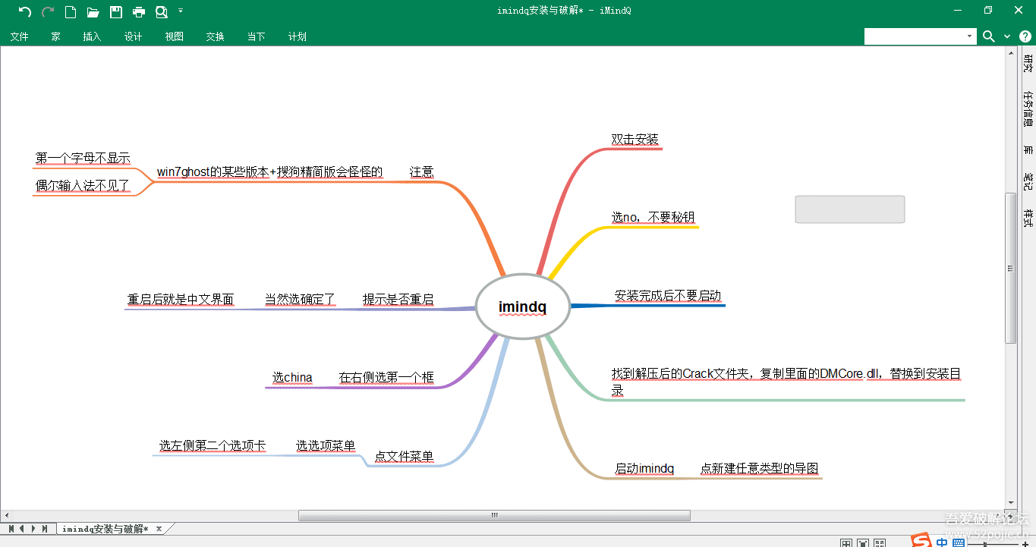Click the vertical scrollbar up arrow

[x=1010, y=52]
